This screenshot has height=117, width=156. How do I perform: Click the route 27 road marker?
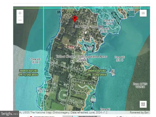(x=53, y=64)
